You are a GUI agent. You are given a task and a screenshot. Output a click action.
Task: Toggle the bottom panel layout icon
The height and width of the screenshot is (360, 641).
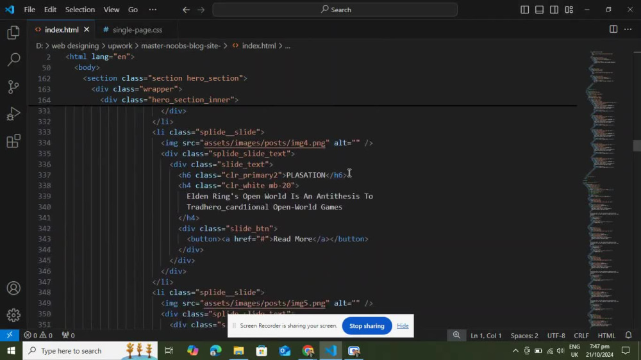click(539, 10)
